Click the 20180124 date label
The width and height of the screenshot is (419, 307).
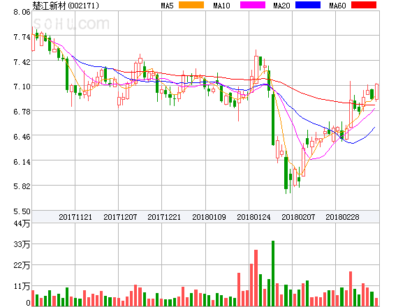pos(253,217)
